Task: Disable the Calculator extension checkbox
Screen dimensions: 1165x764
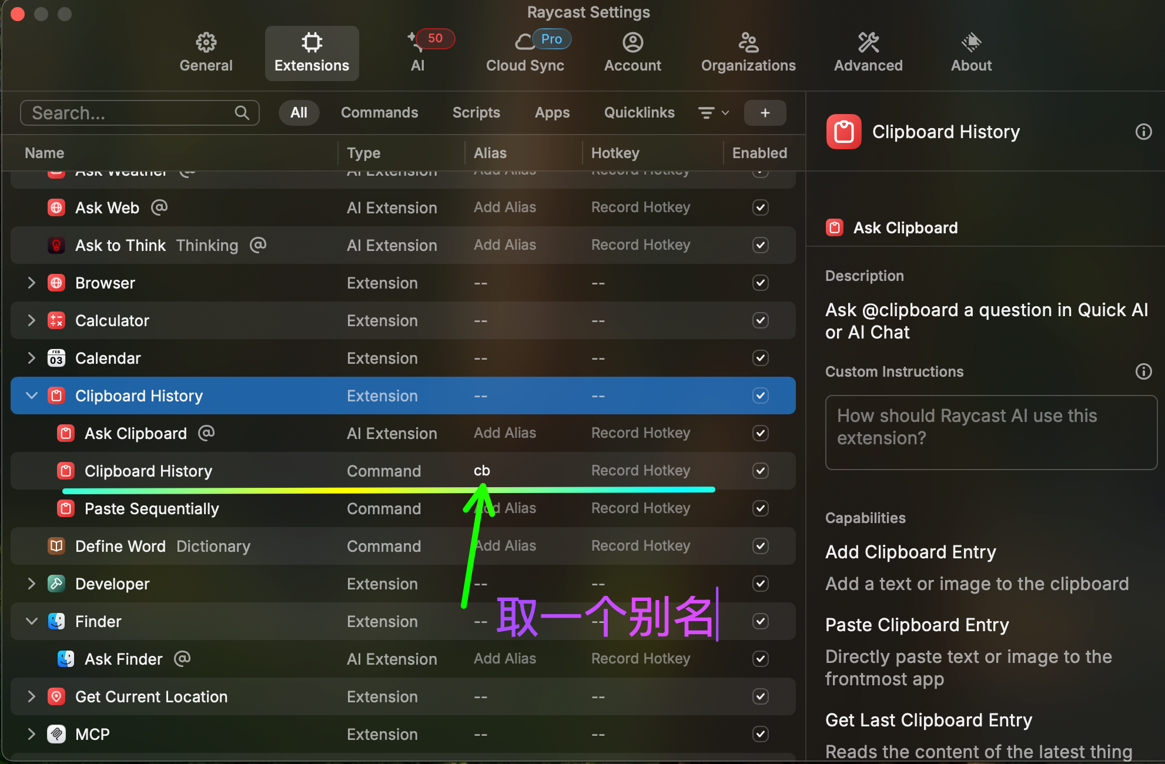Action: click(761, 320)
